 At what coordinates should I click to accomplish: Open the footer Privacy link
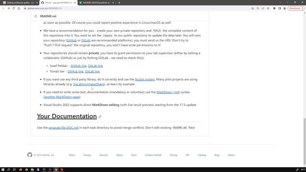[87, 155]
